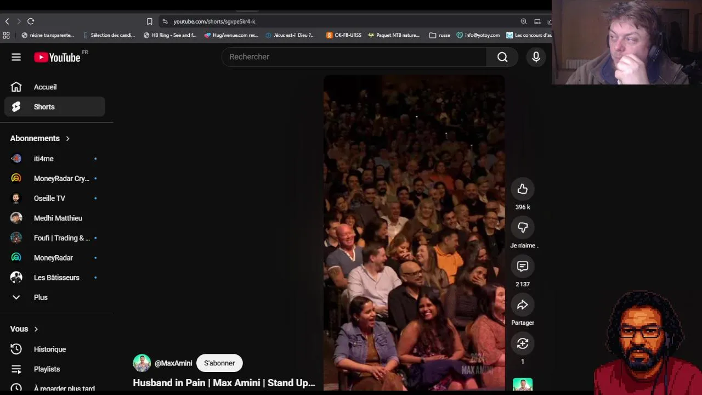Screen dimensions: 702x395
Task: Open the YouTube hamburger guide menu
Action: tap(16, 57)
